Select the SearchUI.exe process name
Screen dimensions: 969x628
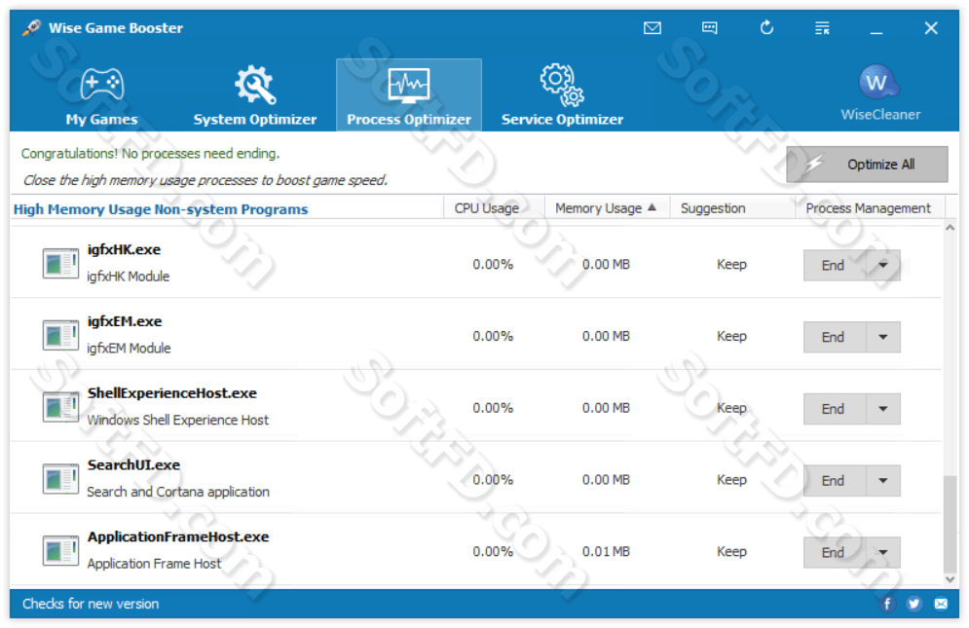[133, 464]
